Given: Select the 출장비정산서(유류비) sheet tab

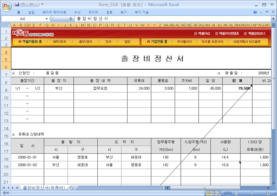Looking at the screenshot, I should click(x=44, y=188).
